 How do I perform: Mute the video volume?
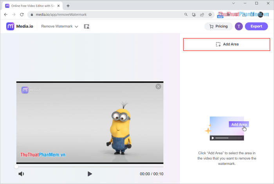tap(21, 174)
